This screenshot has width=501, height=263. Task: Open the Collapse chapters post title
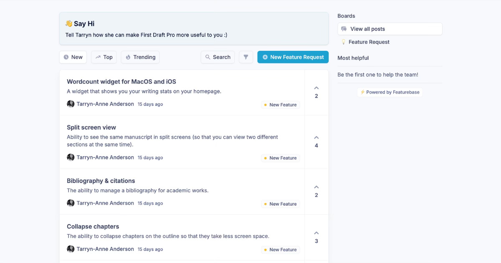click(x=93, y=226)
